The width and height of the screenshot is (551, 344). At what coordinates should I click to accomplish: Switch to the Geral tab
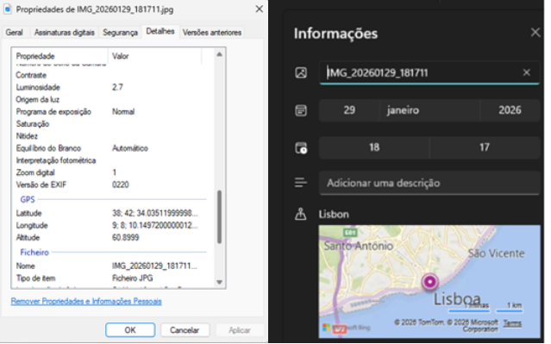click(14, 32)
